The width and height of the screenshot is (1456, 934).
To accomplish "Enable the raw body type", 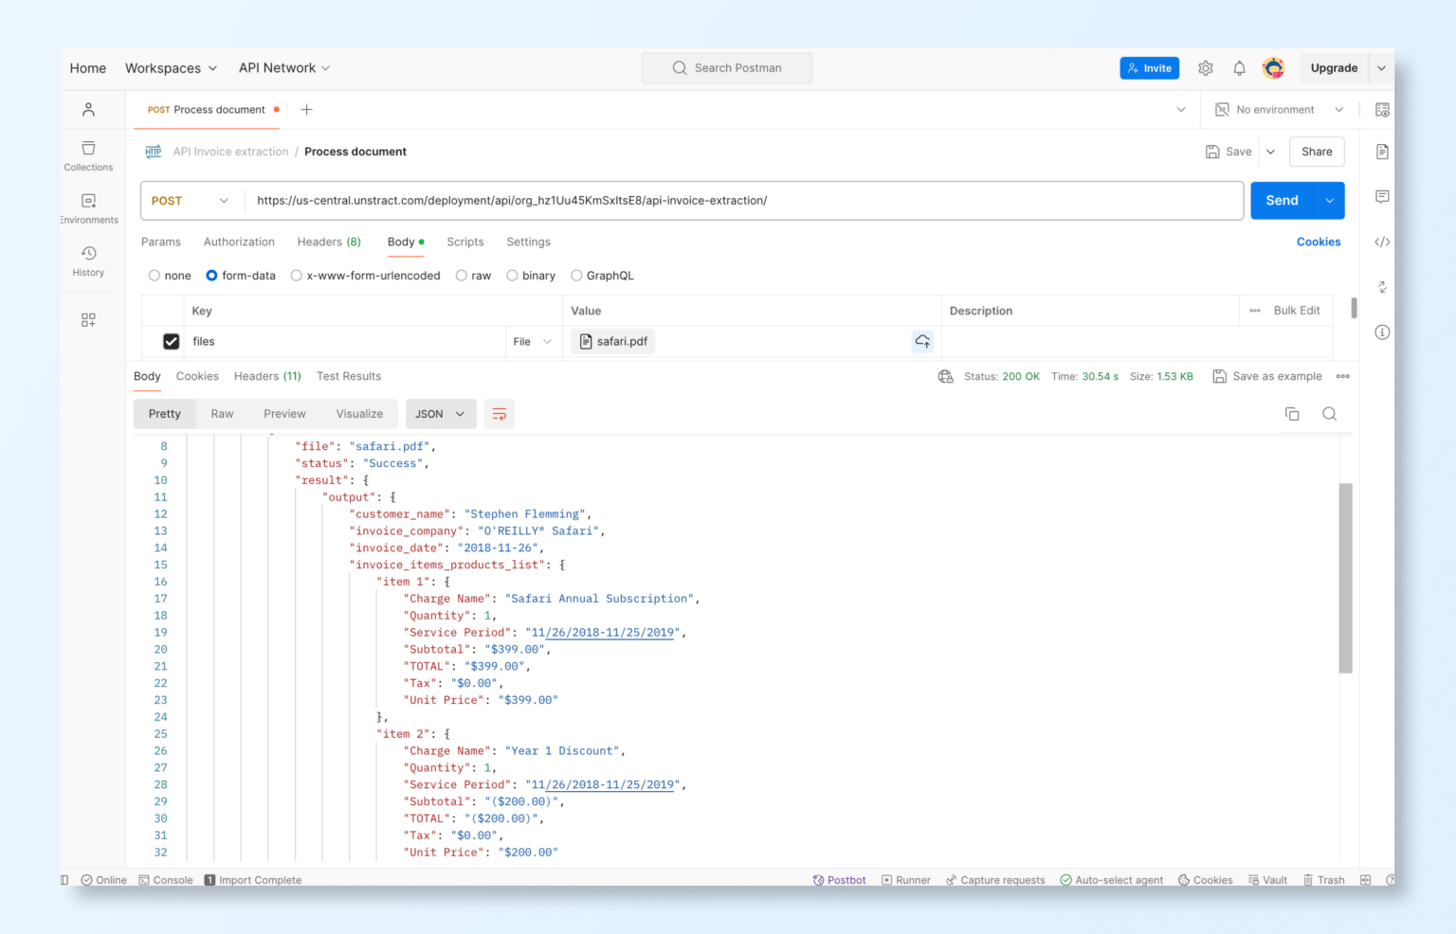I will point(462,275).
